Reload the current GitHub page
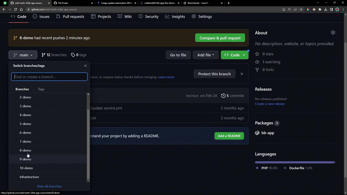The height and width of the screenshot is (195, 347). [x=15, y=9]
